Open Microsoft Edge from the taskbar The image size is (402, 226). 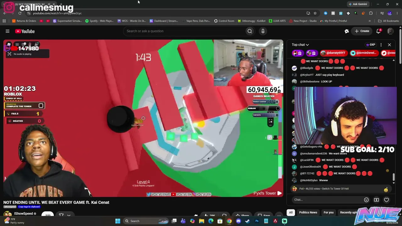(x=211, y=221)
